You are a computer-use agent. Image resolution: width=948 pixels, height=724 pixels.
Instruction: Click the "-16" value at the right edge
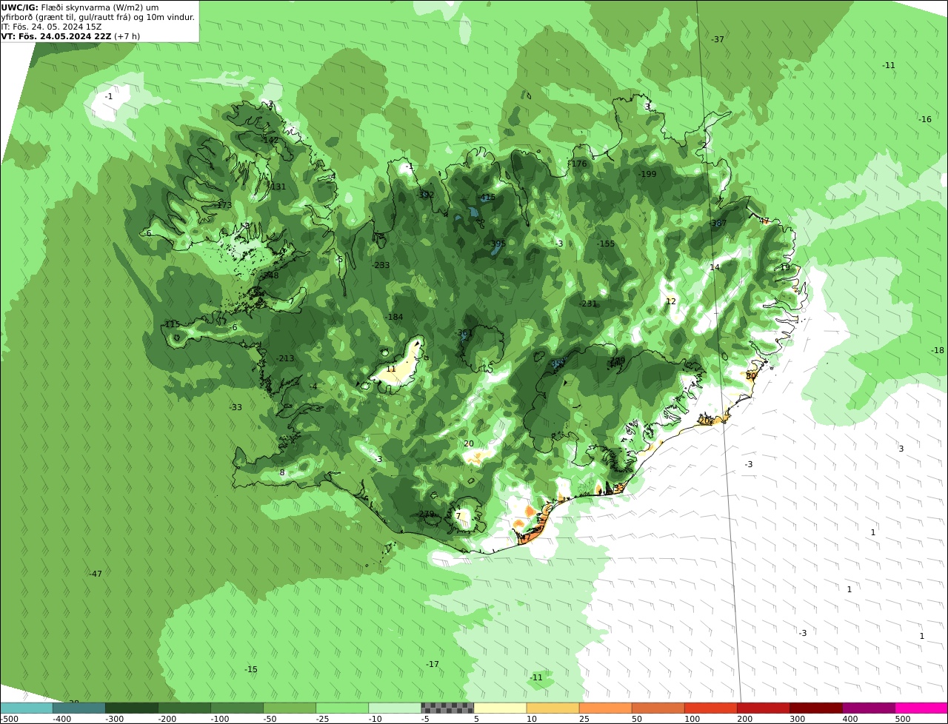(925, 120)
